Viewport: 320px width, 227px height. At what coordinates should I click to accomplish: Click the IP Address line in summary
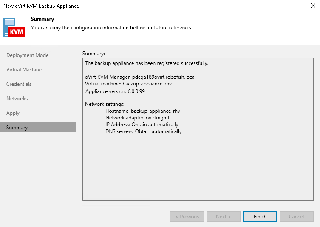pos(142,125)
